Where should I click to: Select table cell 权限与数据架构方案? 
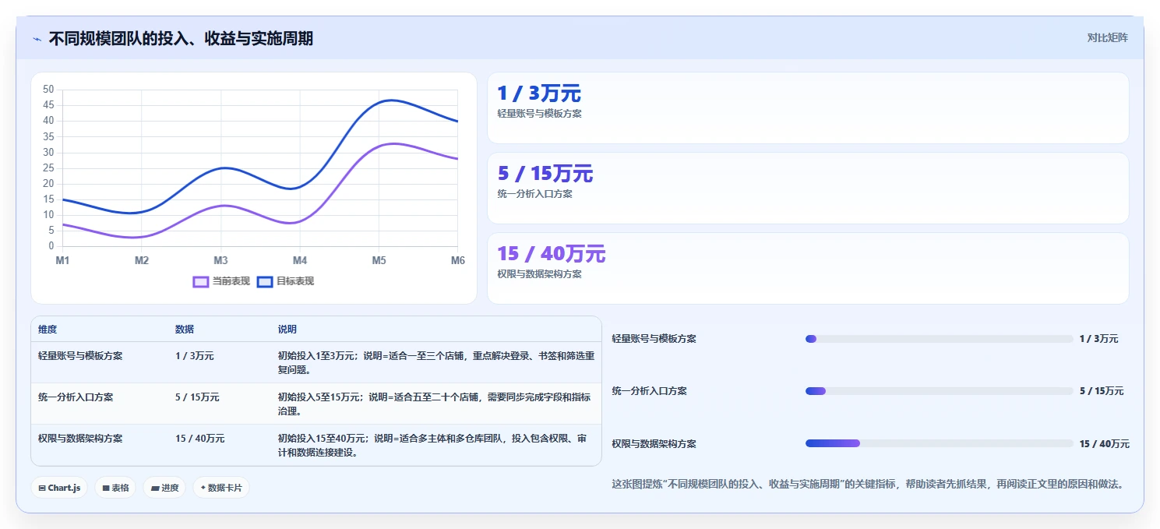(80, 438)
